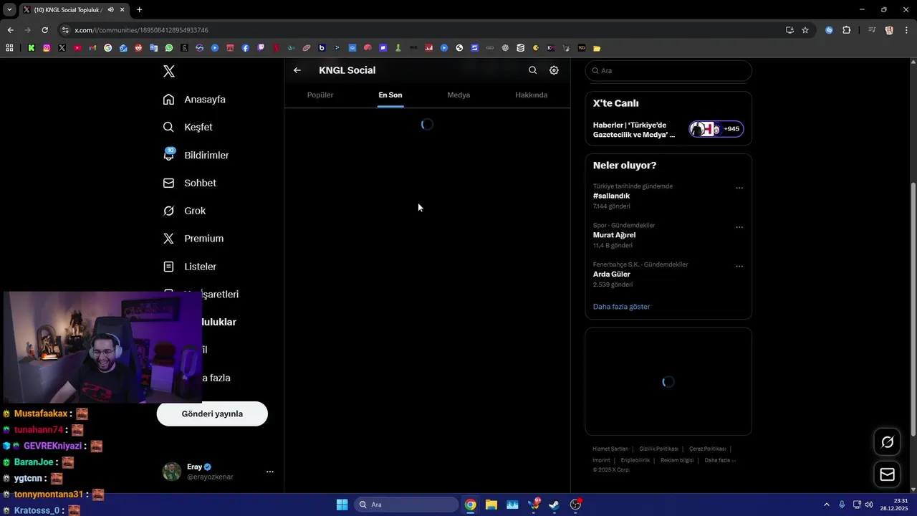917x516 pixels.
Task: Close the KNGL Social browser tab
Action: point(123,10)
